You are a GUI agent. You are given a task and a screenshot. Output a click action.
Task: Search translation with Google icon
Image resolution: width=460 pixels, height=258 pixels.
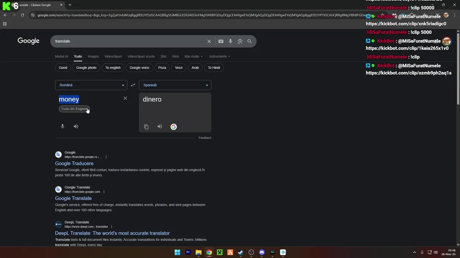click(174, 126)
